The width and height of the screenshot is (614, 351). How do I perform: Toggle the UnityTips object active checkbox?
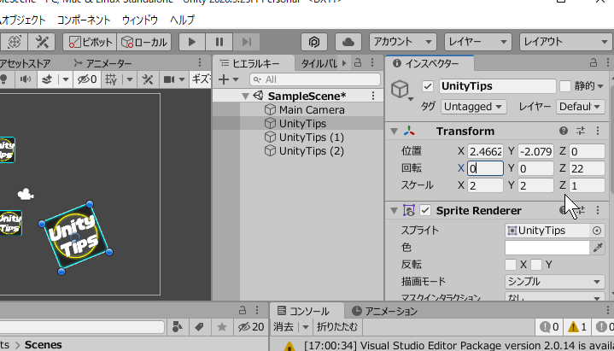tap(428, 86)
